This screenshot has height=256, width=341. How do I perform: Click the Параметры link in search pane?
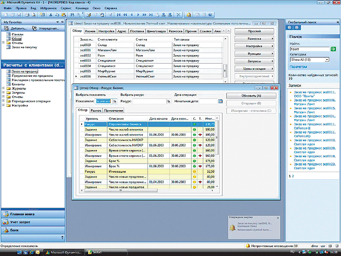coord(298,66)
